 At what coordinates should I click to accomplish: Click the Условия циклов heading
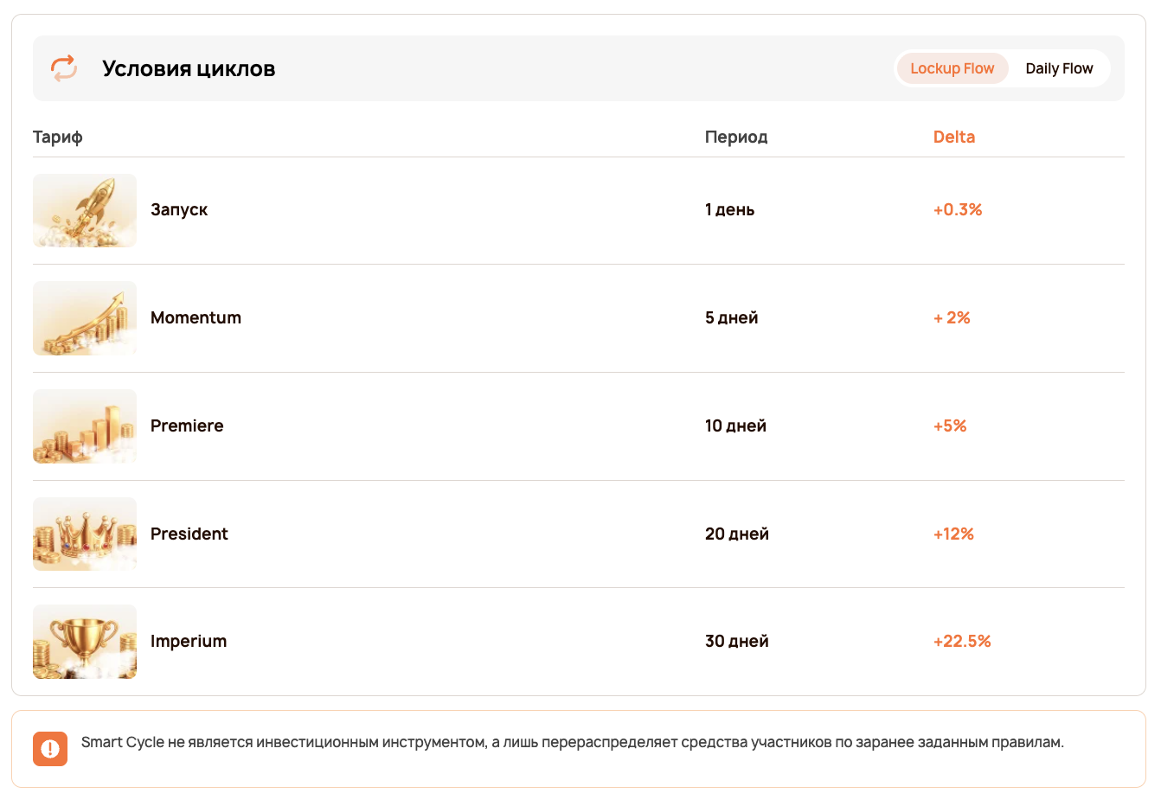click(x=189, y=68)
